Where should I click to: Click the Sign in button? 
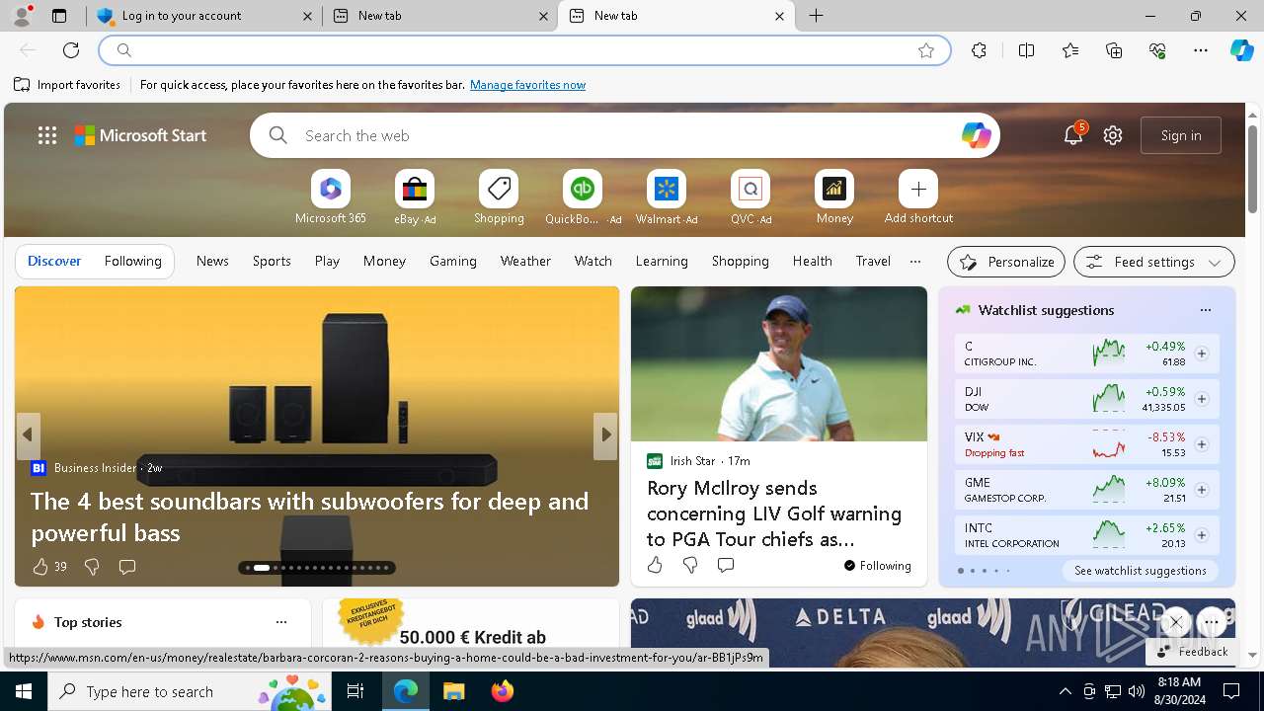pyautogui.click(x=1181, y=135)
